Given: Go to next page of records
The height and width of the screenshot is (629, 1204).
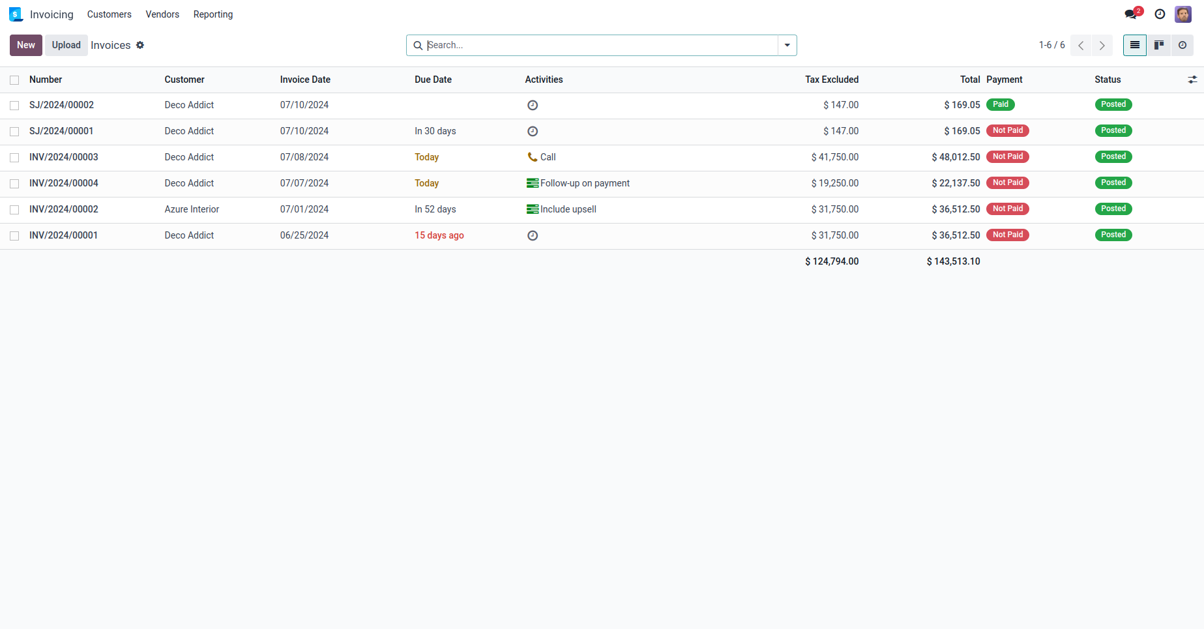Looking at the screenshot, I should (x=1102, y=45).
